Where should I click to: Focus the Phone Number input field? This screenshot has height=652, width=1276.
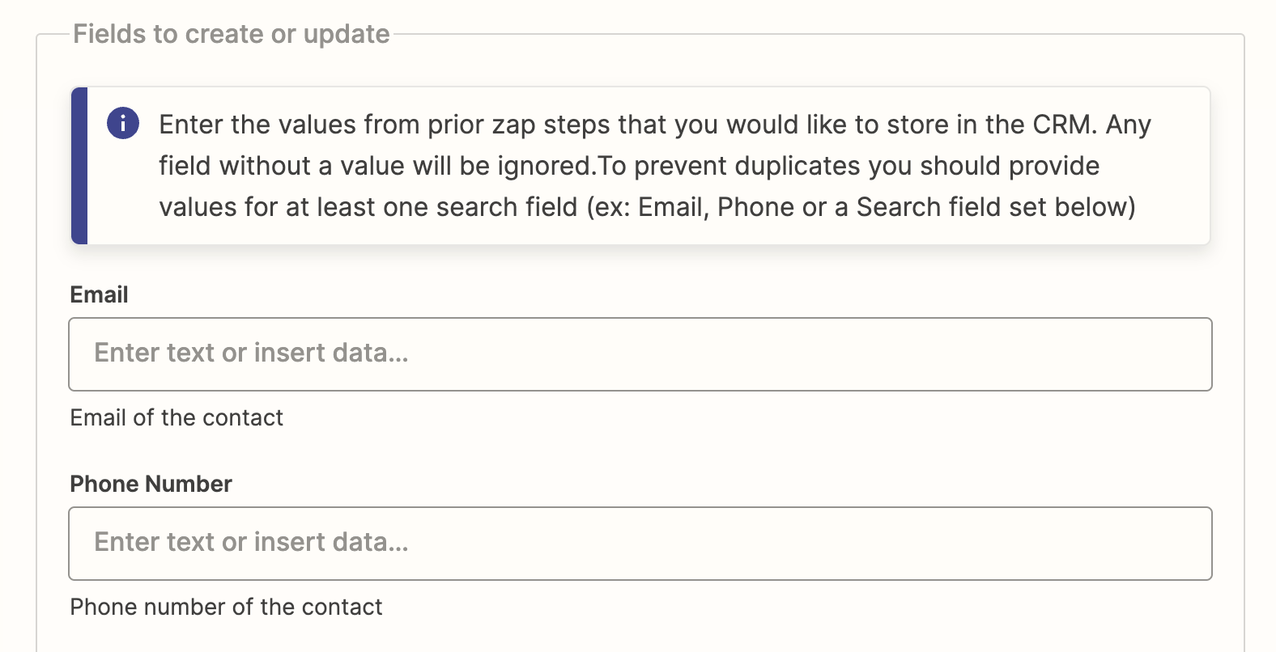(640, 544)
